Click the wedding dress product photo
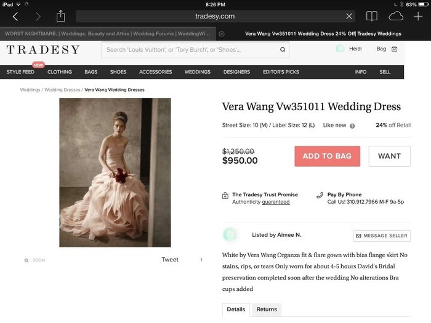This screenshot has width=431, height=323. [x=115, y=172]
